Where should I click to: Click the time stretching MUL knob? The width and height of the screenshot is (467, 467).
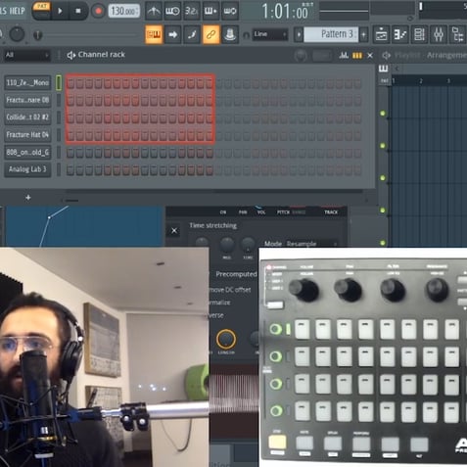(x=227, y=245)
